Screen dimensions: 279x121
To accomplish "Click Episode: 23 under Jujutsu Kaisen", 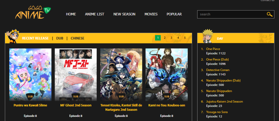I will (x=214, y=106).
